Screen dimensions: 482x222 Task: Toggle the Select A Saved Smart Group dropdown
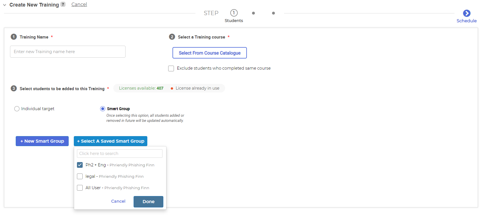(x=110, y=141)
